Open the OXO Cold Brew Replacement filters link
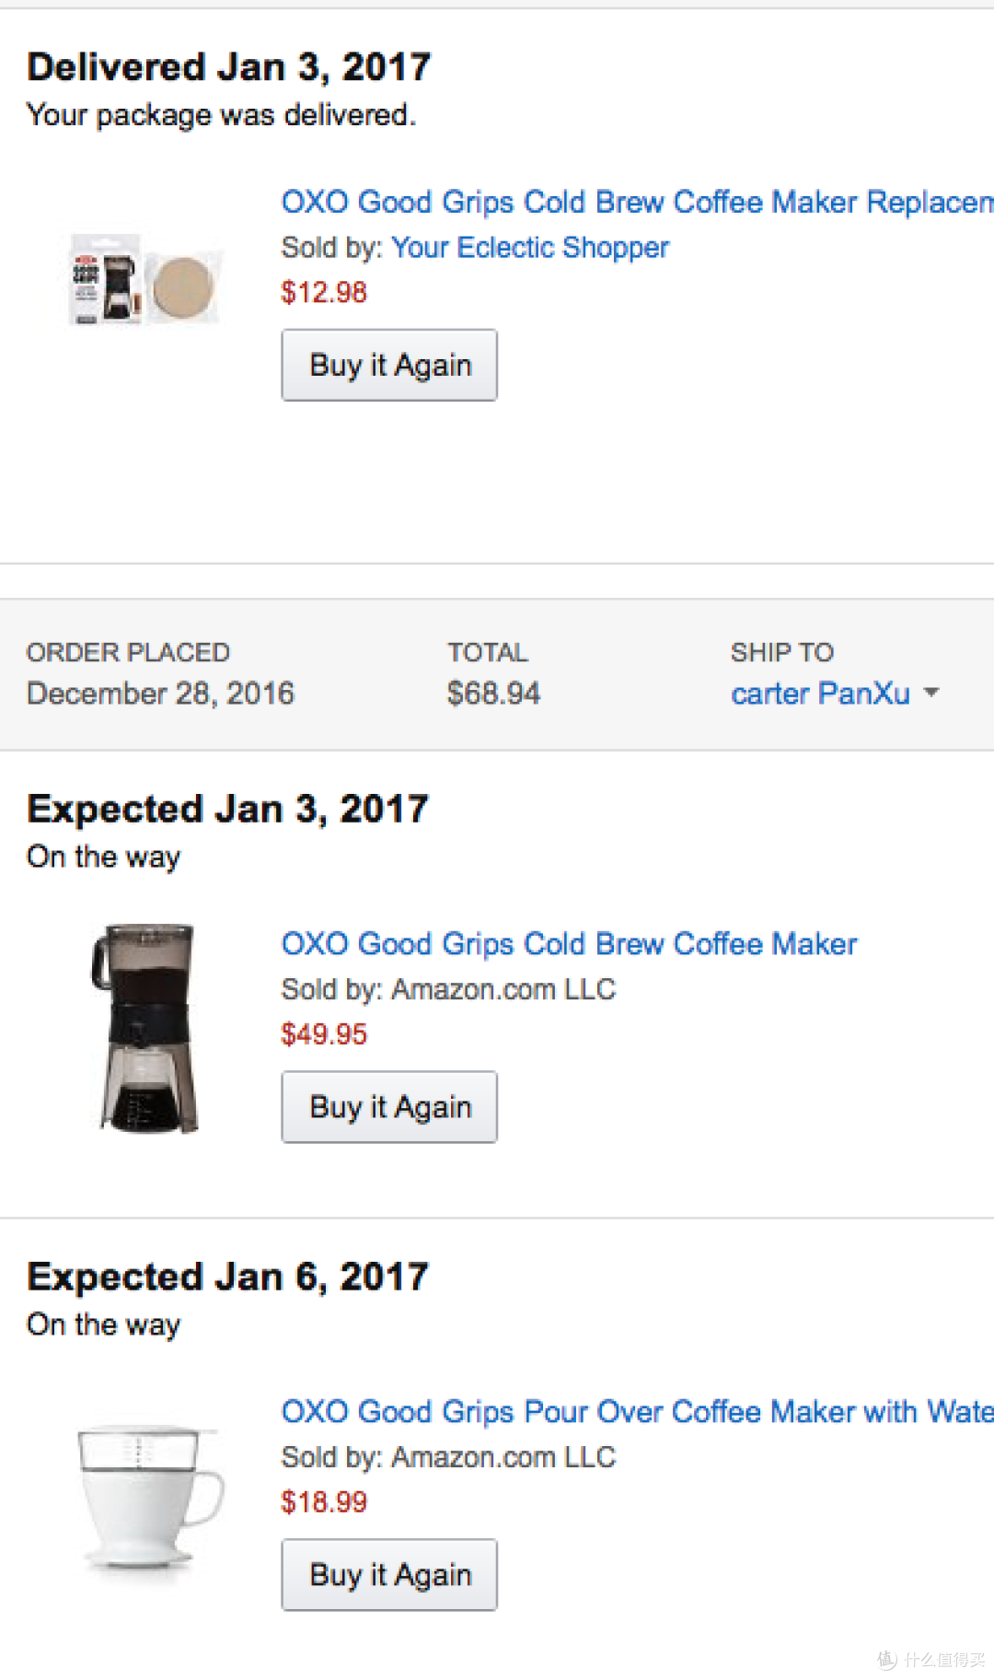Screen dimensions: 994x1680 click(x=637, y=202)
